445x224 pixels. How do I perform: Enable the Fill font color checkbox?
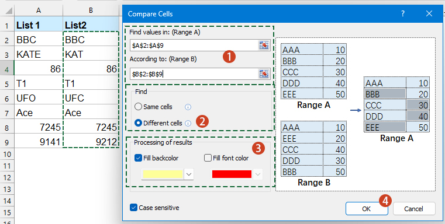pos(208,158)
